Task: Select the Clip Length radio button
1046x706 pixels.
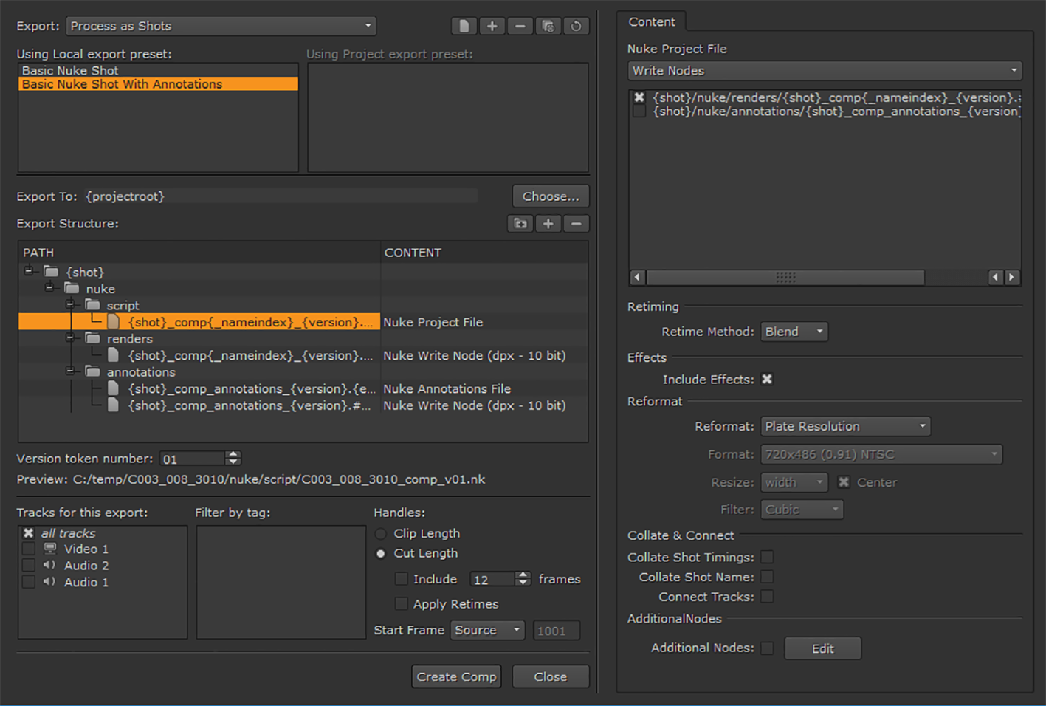Action: pyautogui.click(x=381, y=534)
